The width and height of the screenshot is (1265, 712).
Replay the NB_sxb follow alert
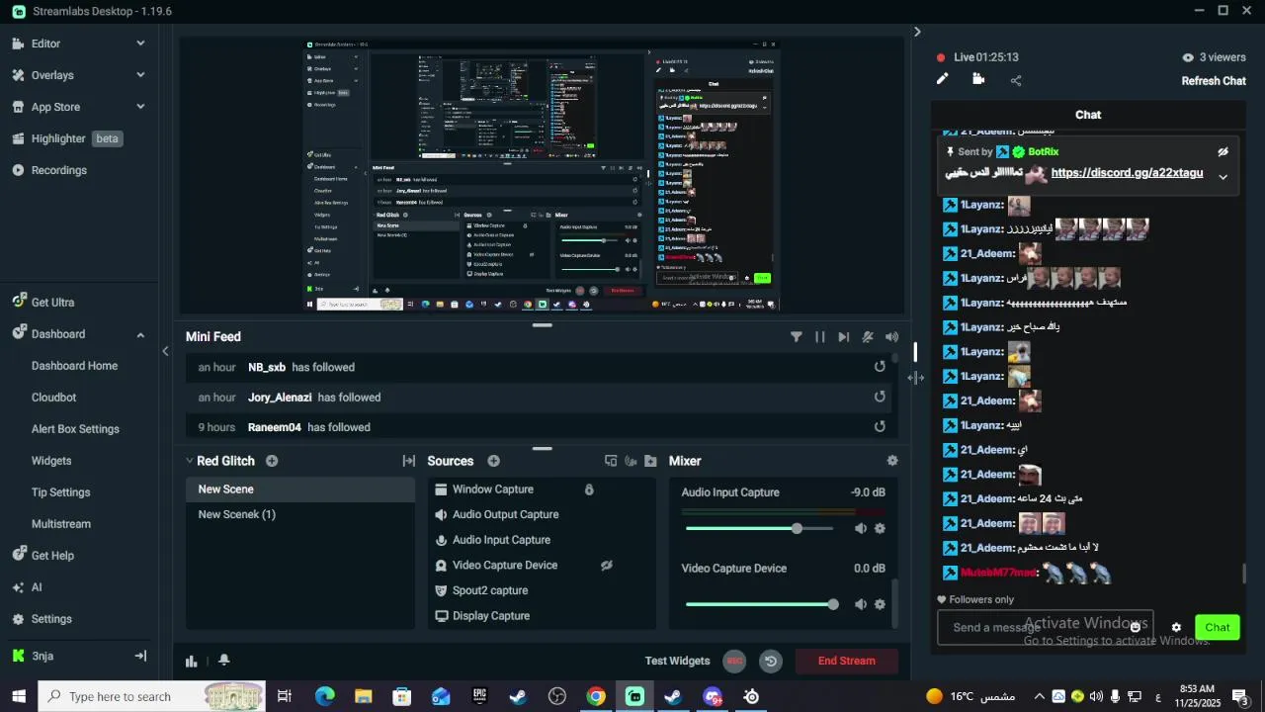[x=880, y=367]
